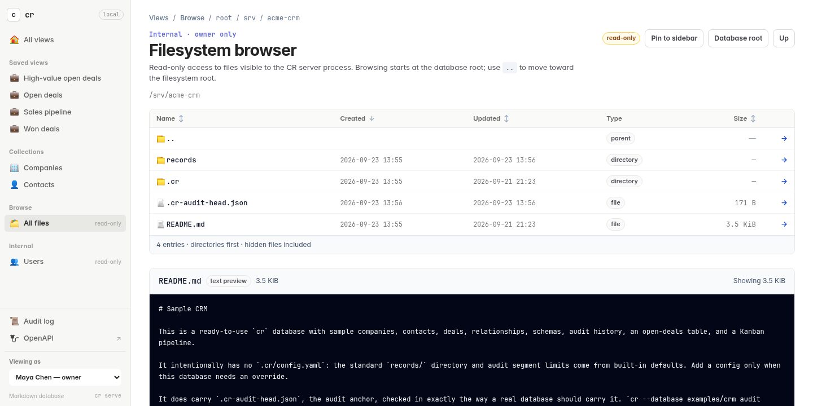The height and width of the screenshot is (406, 813).
Task: Sort table by Name column
Action: click(x=170, y=118)
